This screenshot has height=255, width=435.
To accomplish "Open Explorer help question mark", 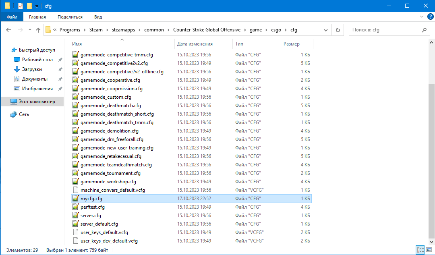I will pos(430,17).
